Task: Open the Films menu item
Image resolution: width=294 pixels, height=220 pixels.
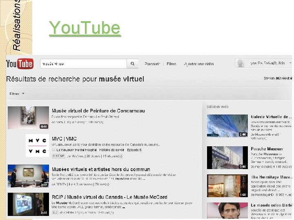Action: (171, 64)
